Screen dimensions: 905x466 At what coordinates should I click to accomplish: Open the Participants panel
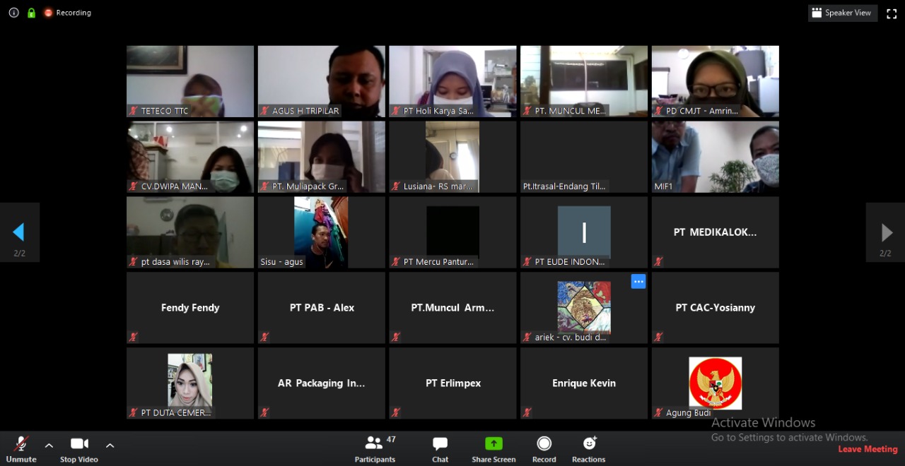375,448
